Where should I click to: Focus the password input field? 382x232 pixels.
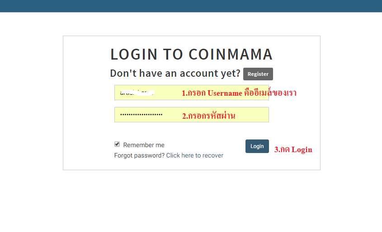[192, 115]
